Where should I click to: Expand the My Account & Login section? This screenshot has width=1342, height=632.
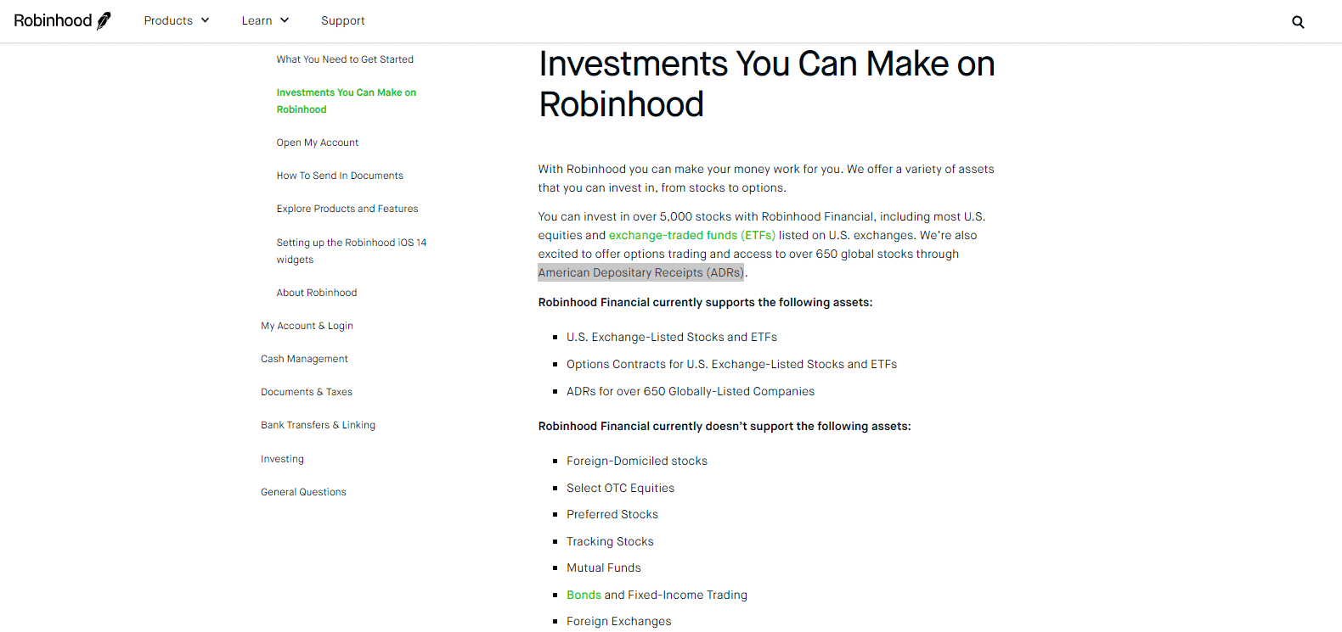[307, 325]
